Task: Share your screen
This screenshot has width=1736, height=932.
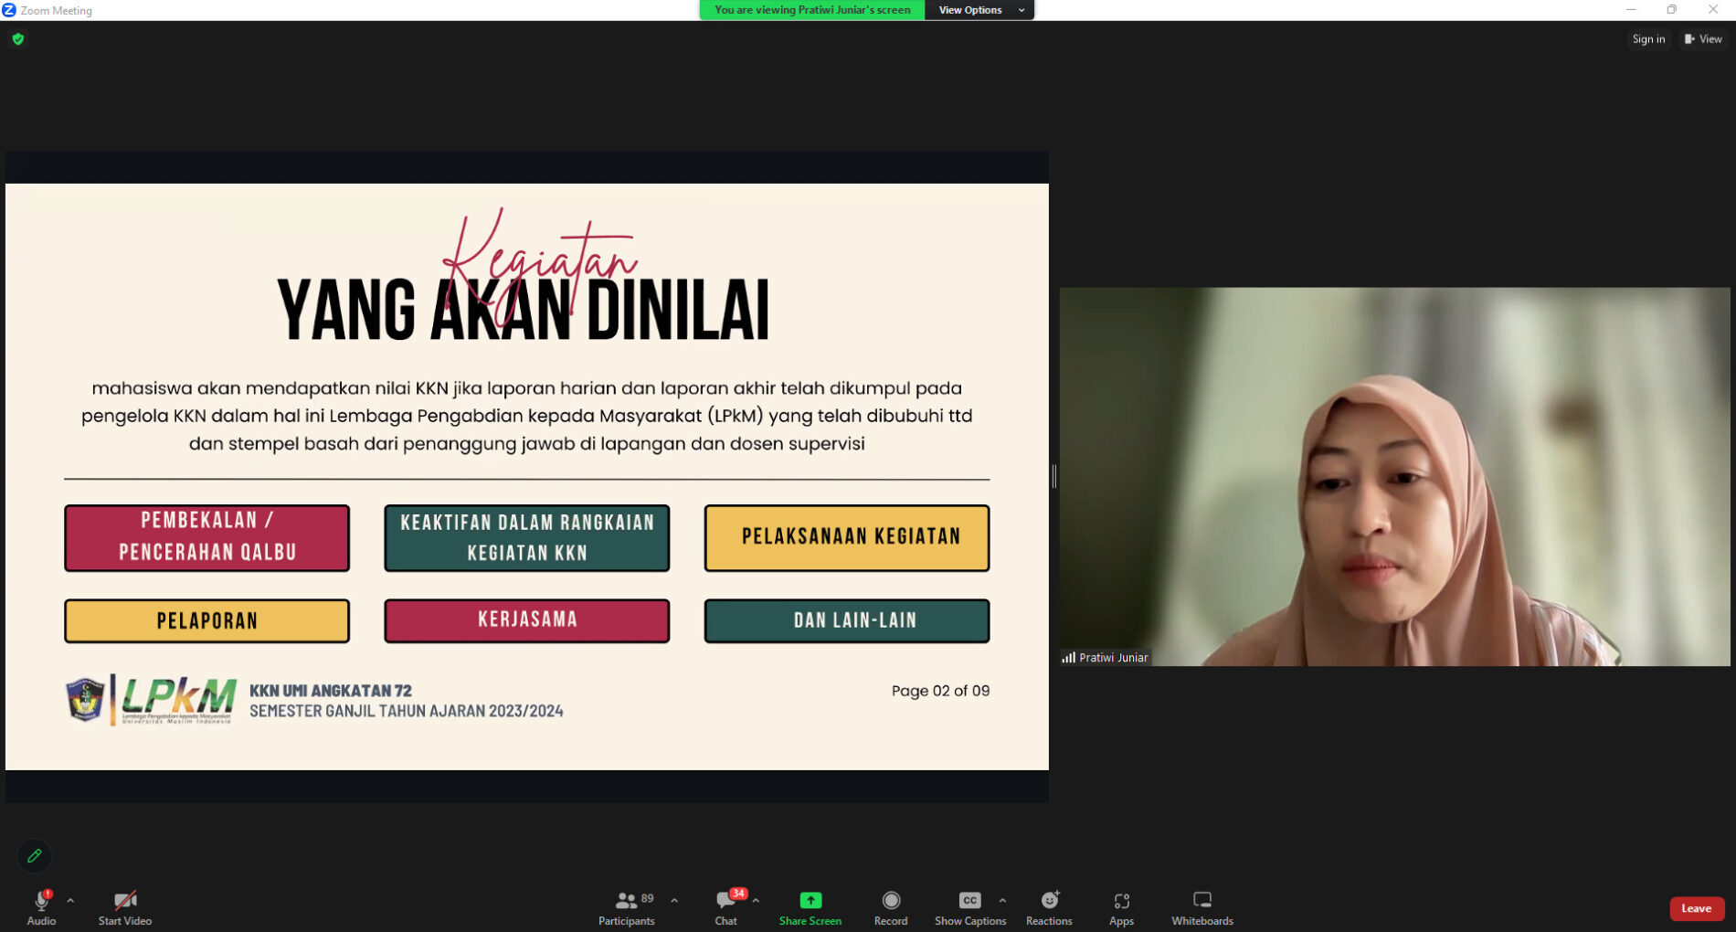Action: [810, 905]
